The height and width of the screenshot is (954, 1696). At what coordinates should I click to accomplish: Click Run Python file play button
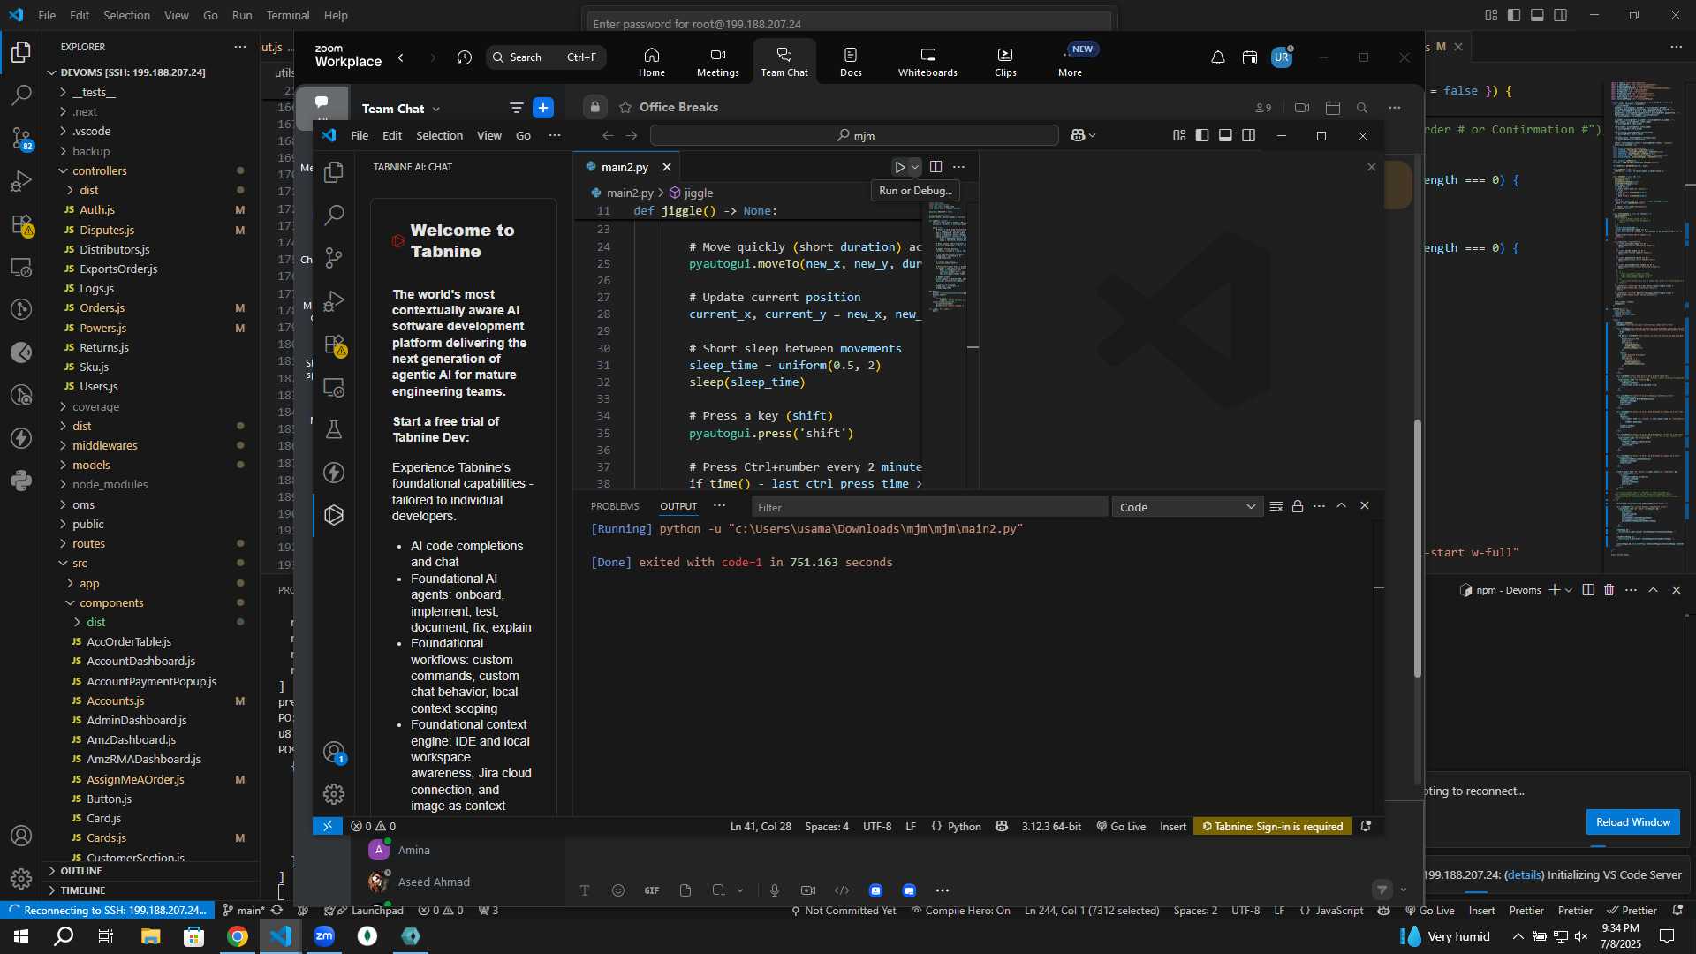pyautogui.click(x=899, y=167)
